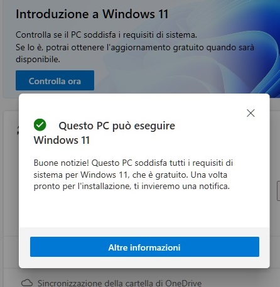Select the OneDrive cloud icon
This screenshot has height=287, width=280.
[27, 283]
